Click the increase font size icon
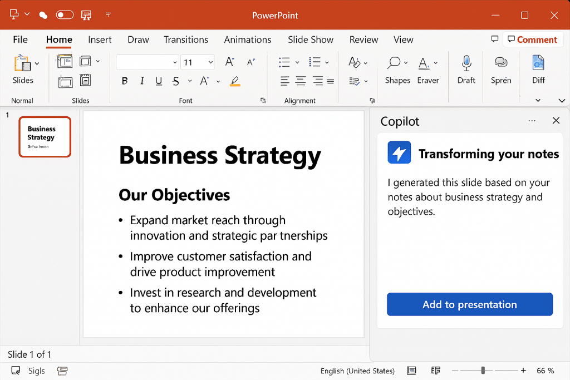 point(229,62)
